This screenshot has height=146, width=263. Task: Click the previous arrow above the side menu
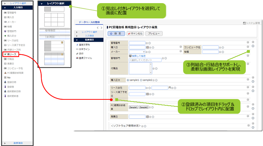click(x=98, y=28)
